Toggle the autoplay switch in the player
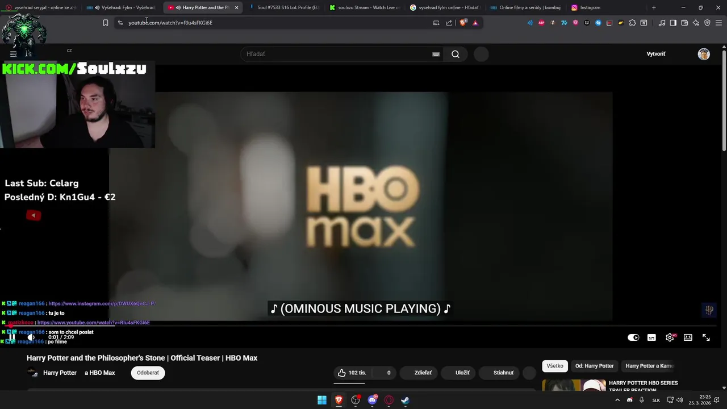 [633, 337]
